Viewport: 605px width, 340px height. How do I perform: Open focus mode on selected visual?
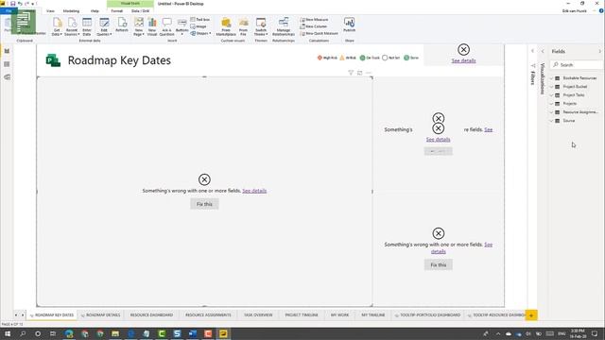tap(359, 73)
